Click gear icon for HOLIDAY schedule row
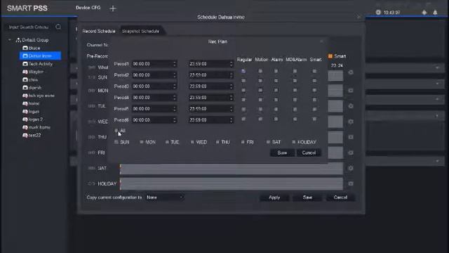 pos(351,183)
